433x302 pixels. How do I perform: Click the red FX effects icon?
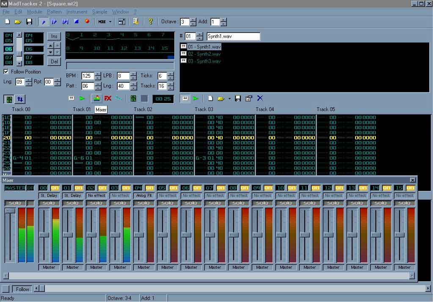pyautogui.click(x=108, y=98)
